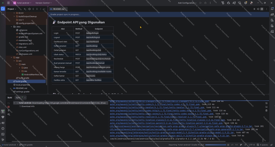Click the Select Opened File target icon

[x=30, y=9]
